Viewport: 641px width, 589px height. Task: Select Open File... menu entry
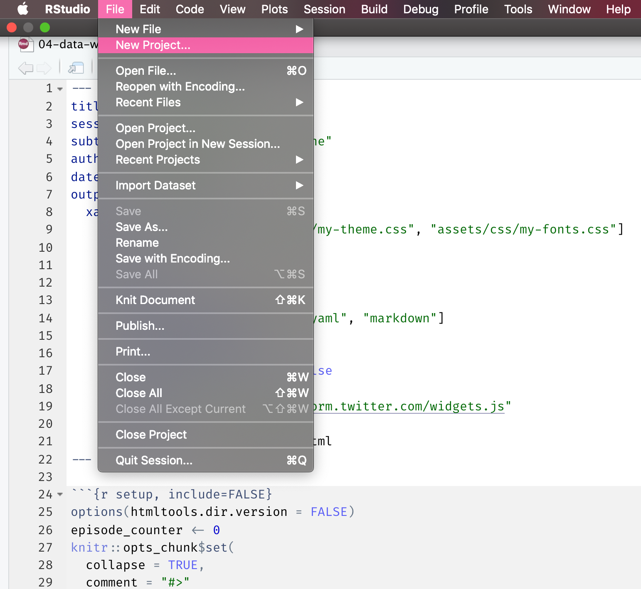pos(206,71)
